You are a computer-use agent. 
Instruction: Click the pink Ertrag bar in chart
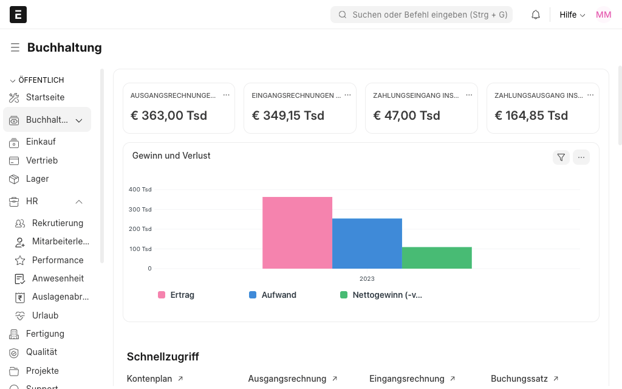(x=297, y=233)
